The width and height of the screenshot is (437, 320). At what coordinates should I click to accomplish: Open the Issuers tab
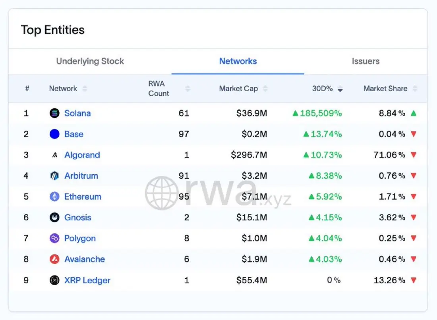point(365,61)
